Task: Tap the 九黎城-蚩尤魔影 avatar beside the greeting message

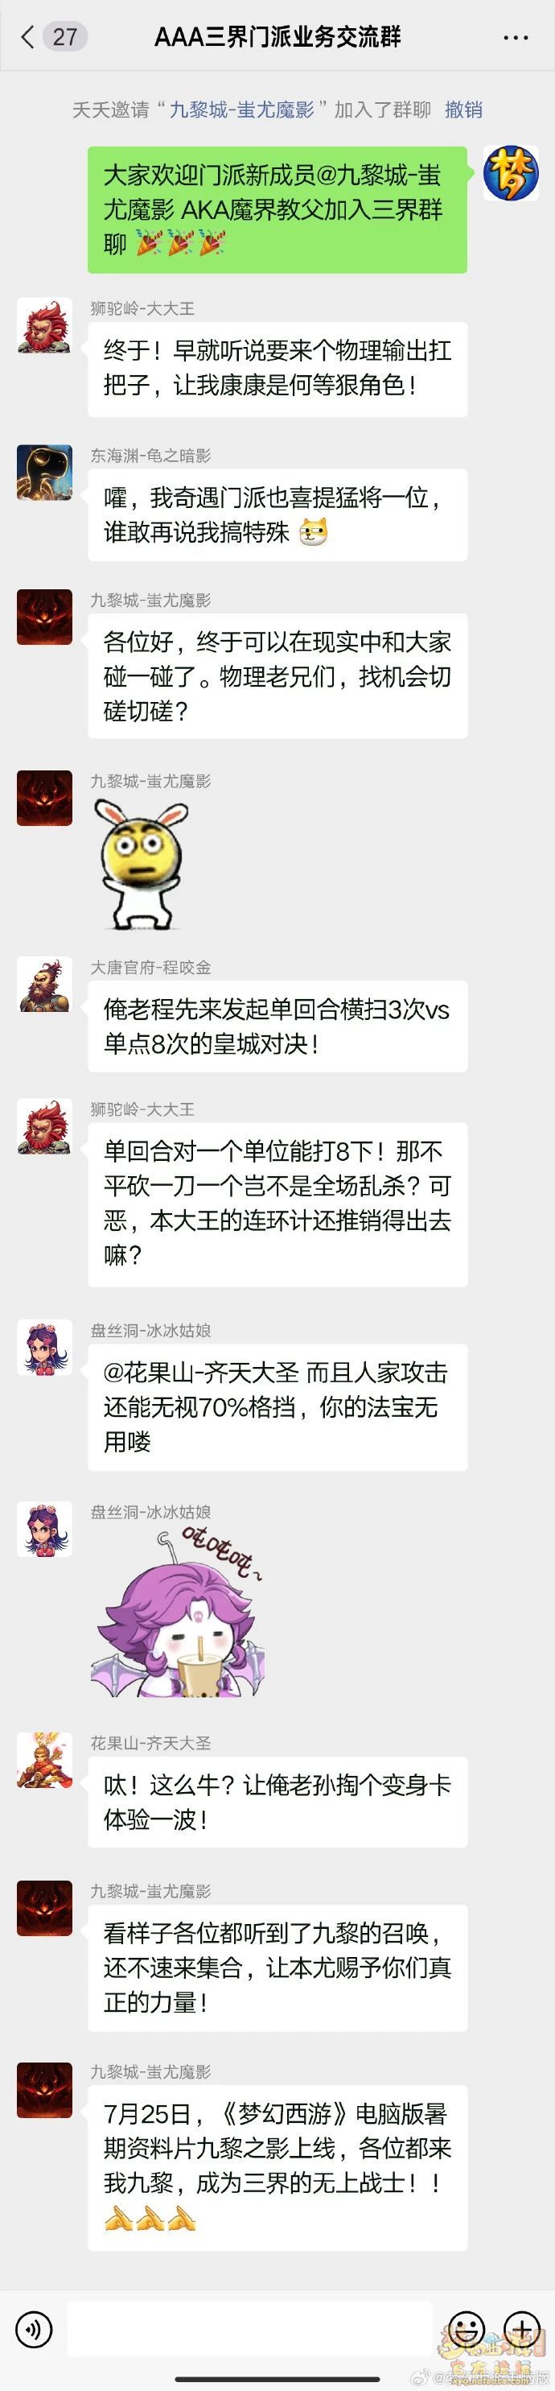Action: [44, 617]
